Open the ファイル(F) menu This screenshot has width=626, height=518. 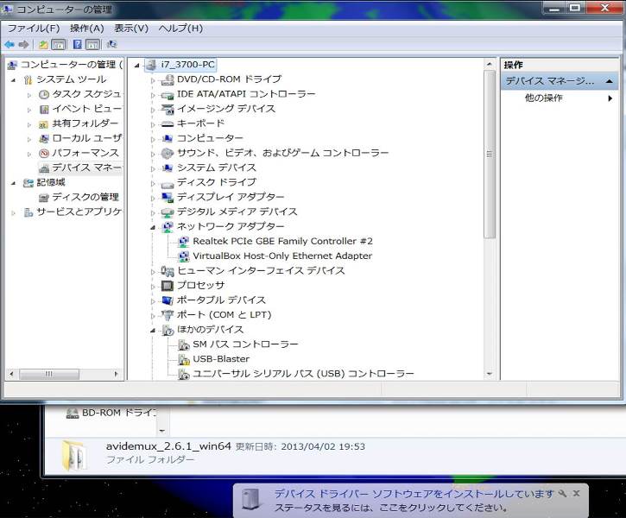[x=34, y=28]
